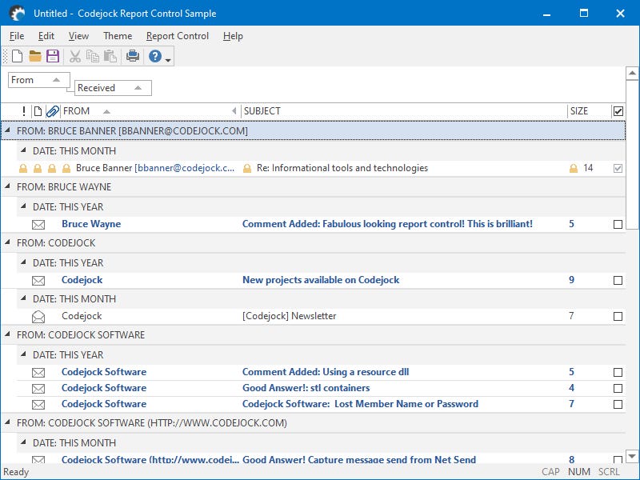Save the document with the disk icon
The height and width of the screenshot is (480, 640).
click(x=54, y=56)
